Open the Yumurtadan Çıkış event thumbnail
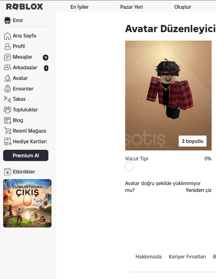 pos(27,203)
